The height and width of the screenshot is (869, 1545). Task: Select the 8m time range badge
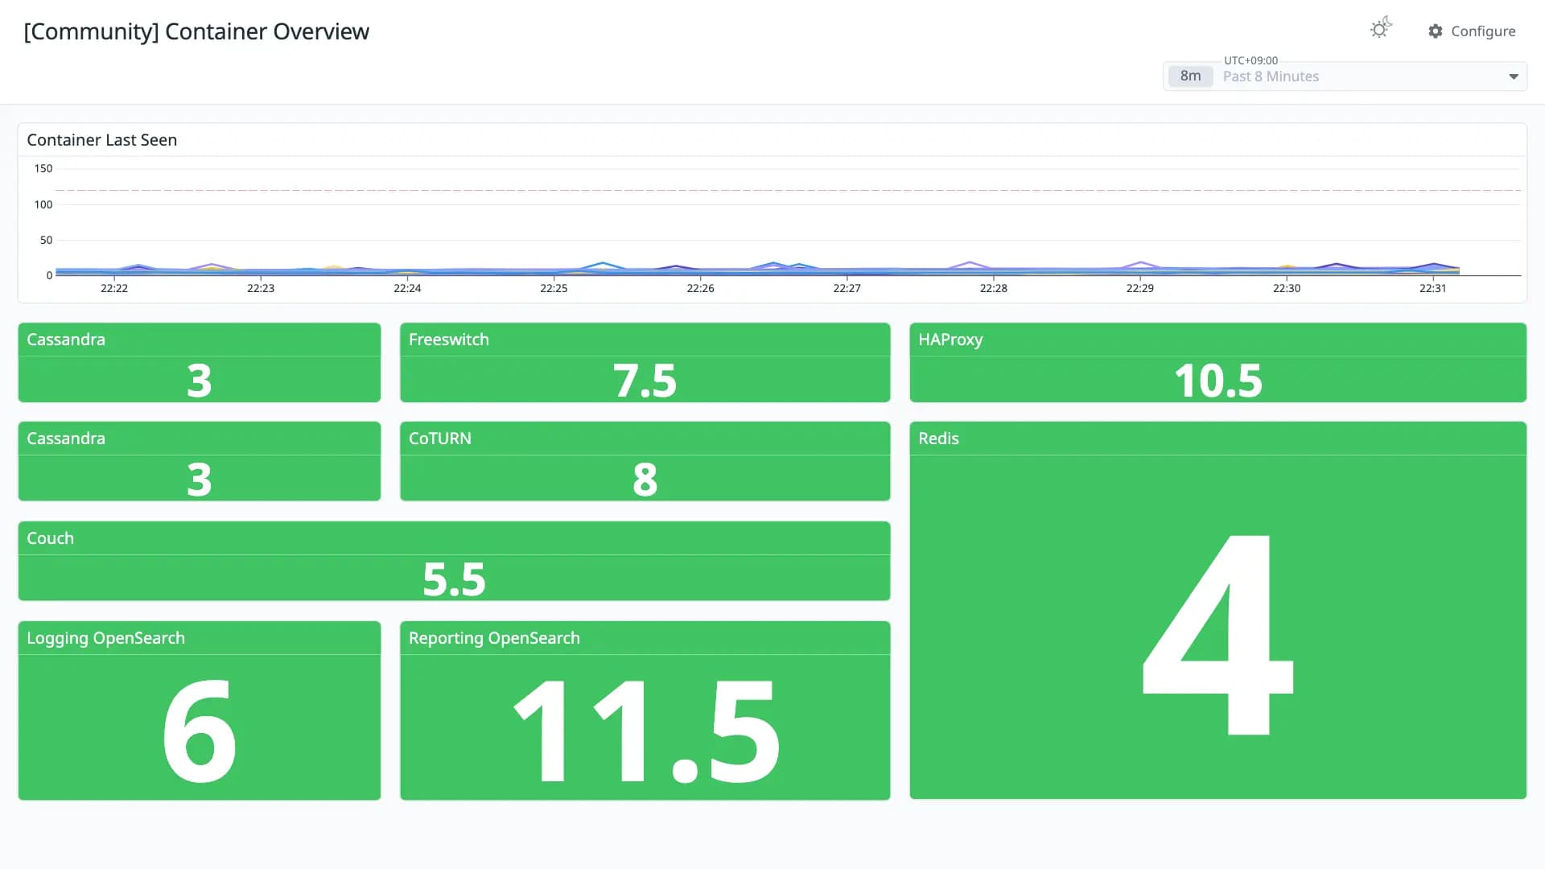point(1190,76)
